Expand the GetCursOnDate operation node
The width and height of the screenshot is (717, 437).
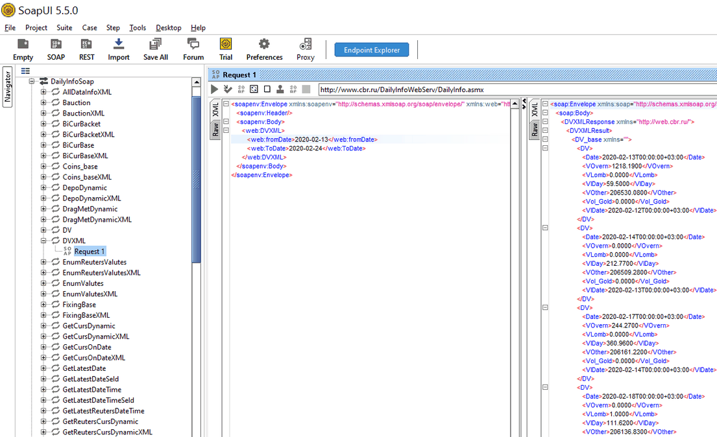pyautogui.click(x=44, y=347)
